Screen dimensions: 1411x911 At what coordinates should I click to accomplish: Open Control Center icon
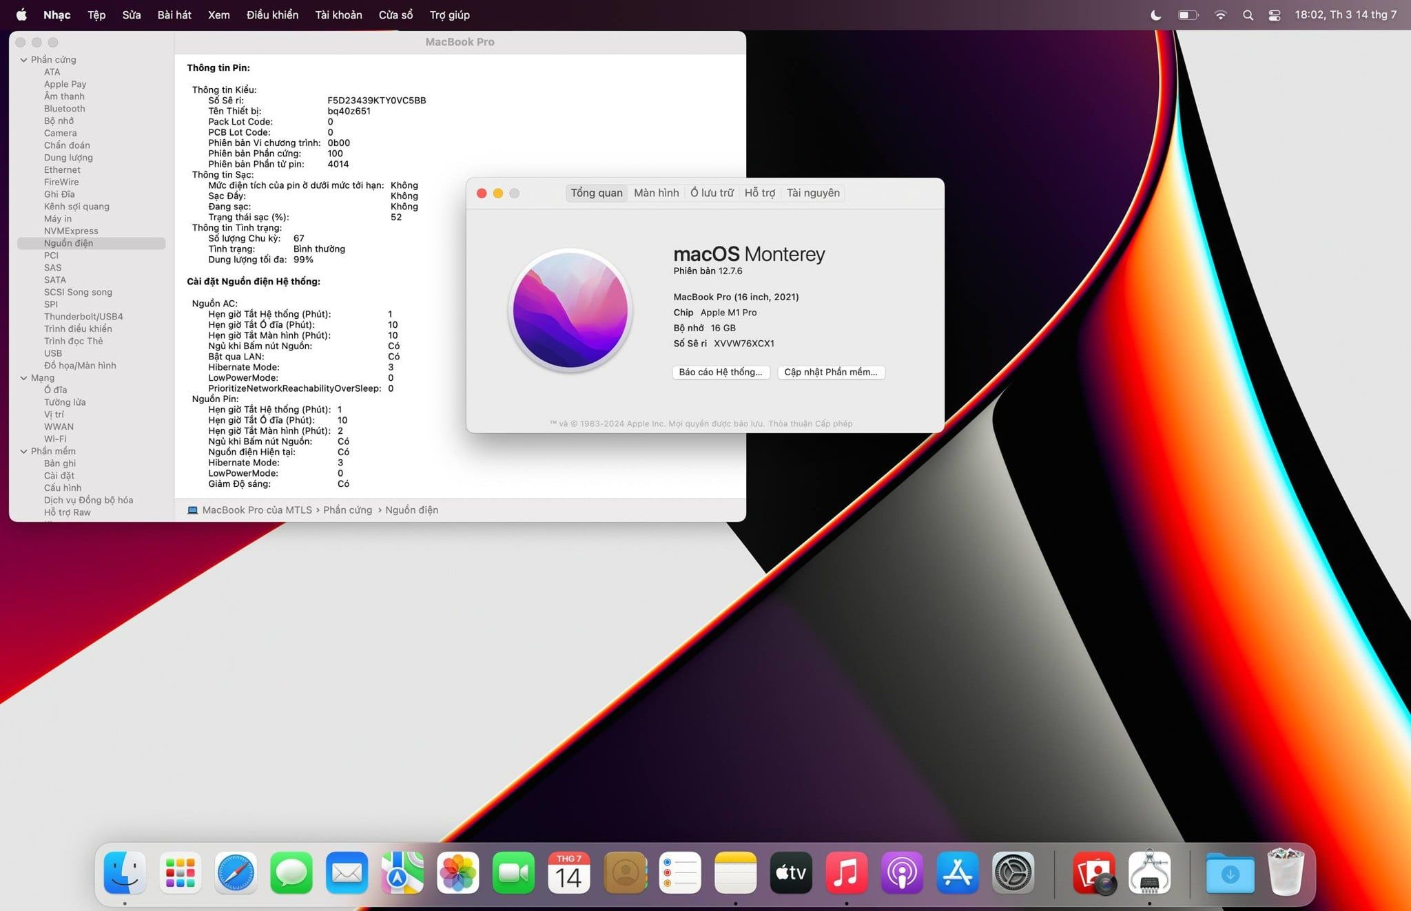1275,14
